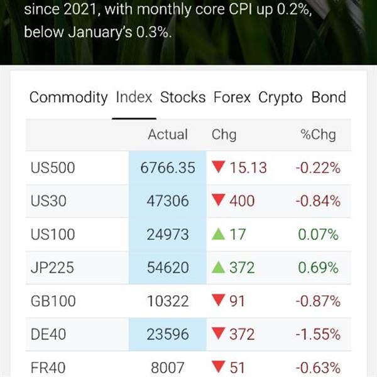Open the Stocks tab

point(183,97)
